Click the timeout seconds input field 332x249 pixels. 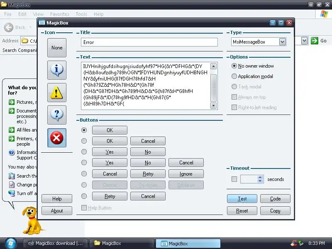tap(249, 179)
